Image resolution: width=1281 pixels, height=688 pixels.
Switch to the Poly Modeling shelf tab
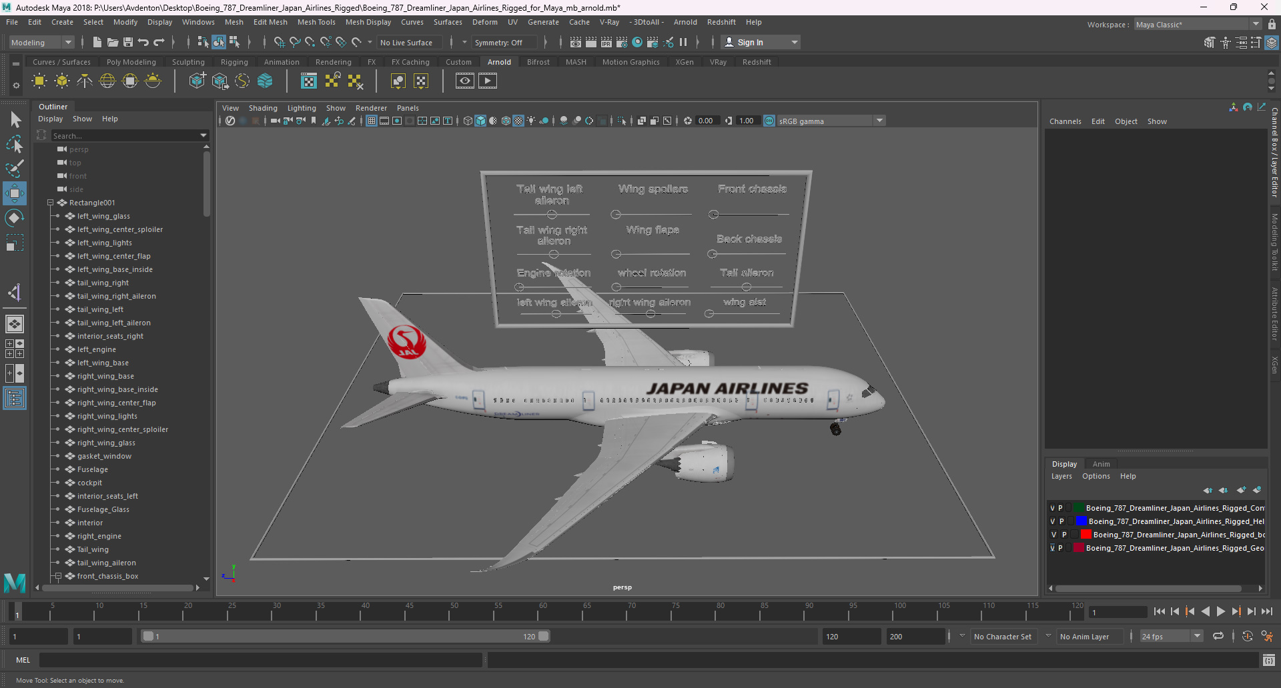(131, 62)
